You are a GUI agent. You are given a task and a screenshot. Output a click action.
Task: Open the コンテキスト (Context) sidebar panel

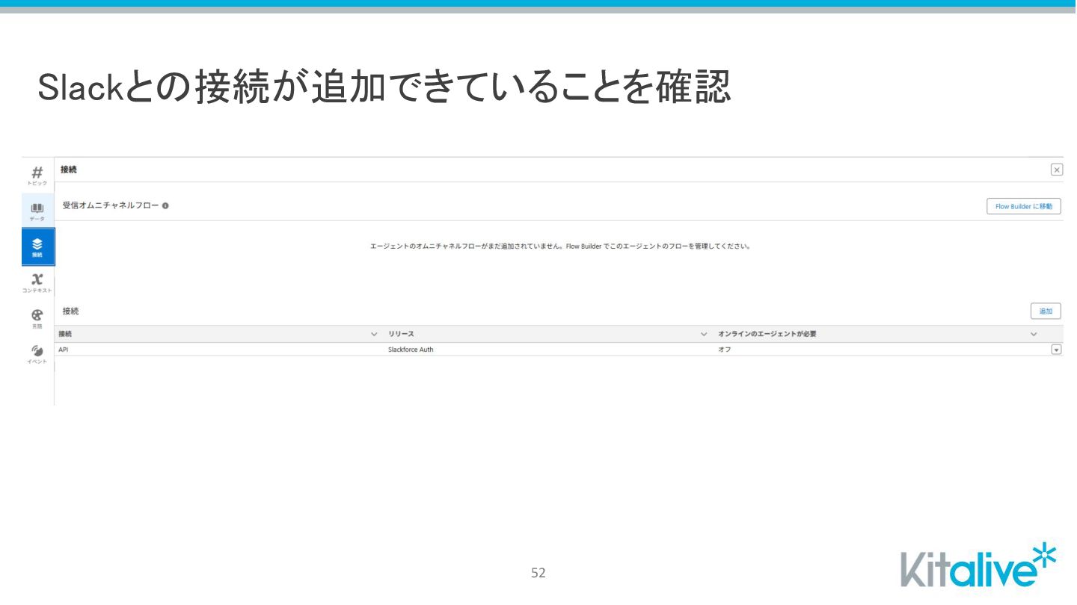tap(37, 283)
